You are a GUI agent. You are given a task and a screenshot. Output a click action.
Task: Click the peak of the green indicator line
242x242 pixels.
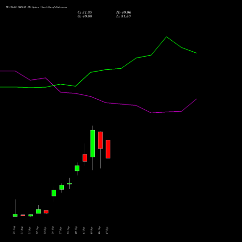(x=166, y=37)
